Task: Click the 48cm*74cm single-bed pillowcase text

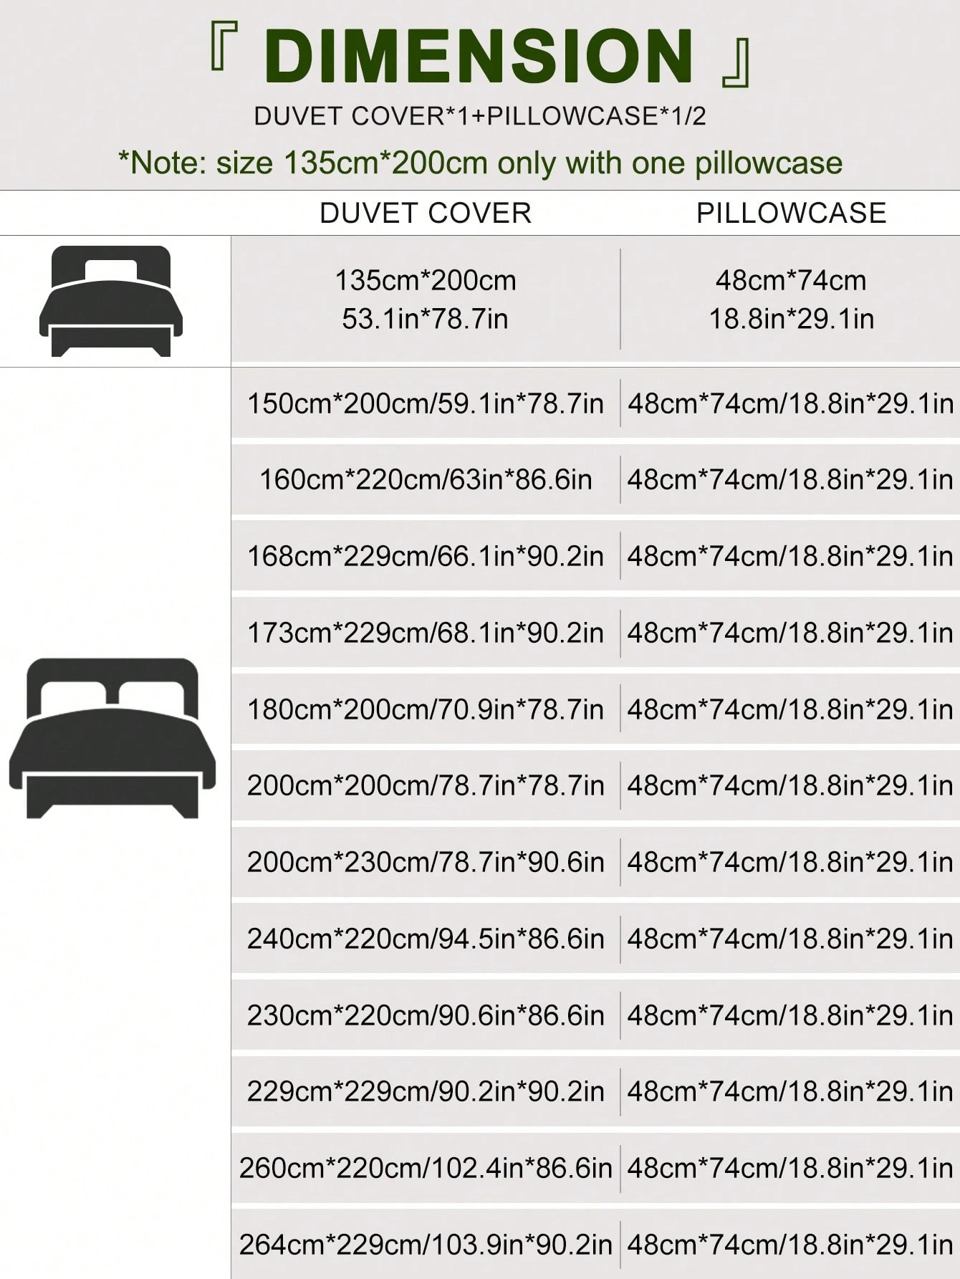Action: pyautogui.click(x=791, y=280)
